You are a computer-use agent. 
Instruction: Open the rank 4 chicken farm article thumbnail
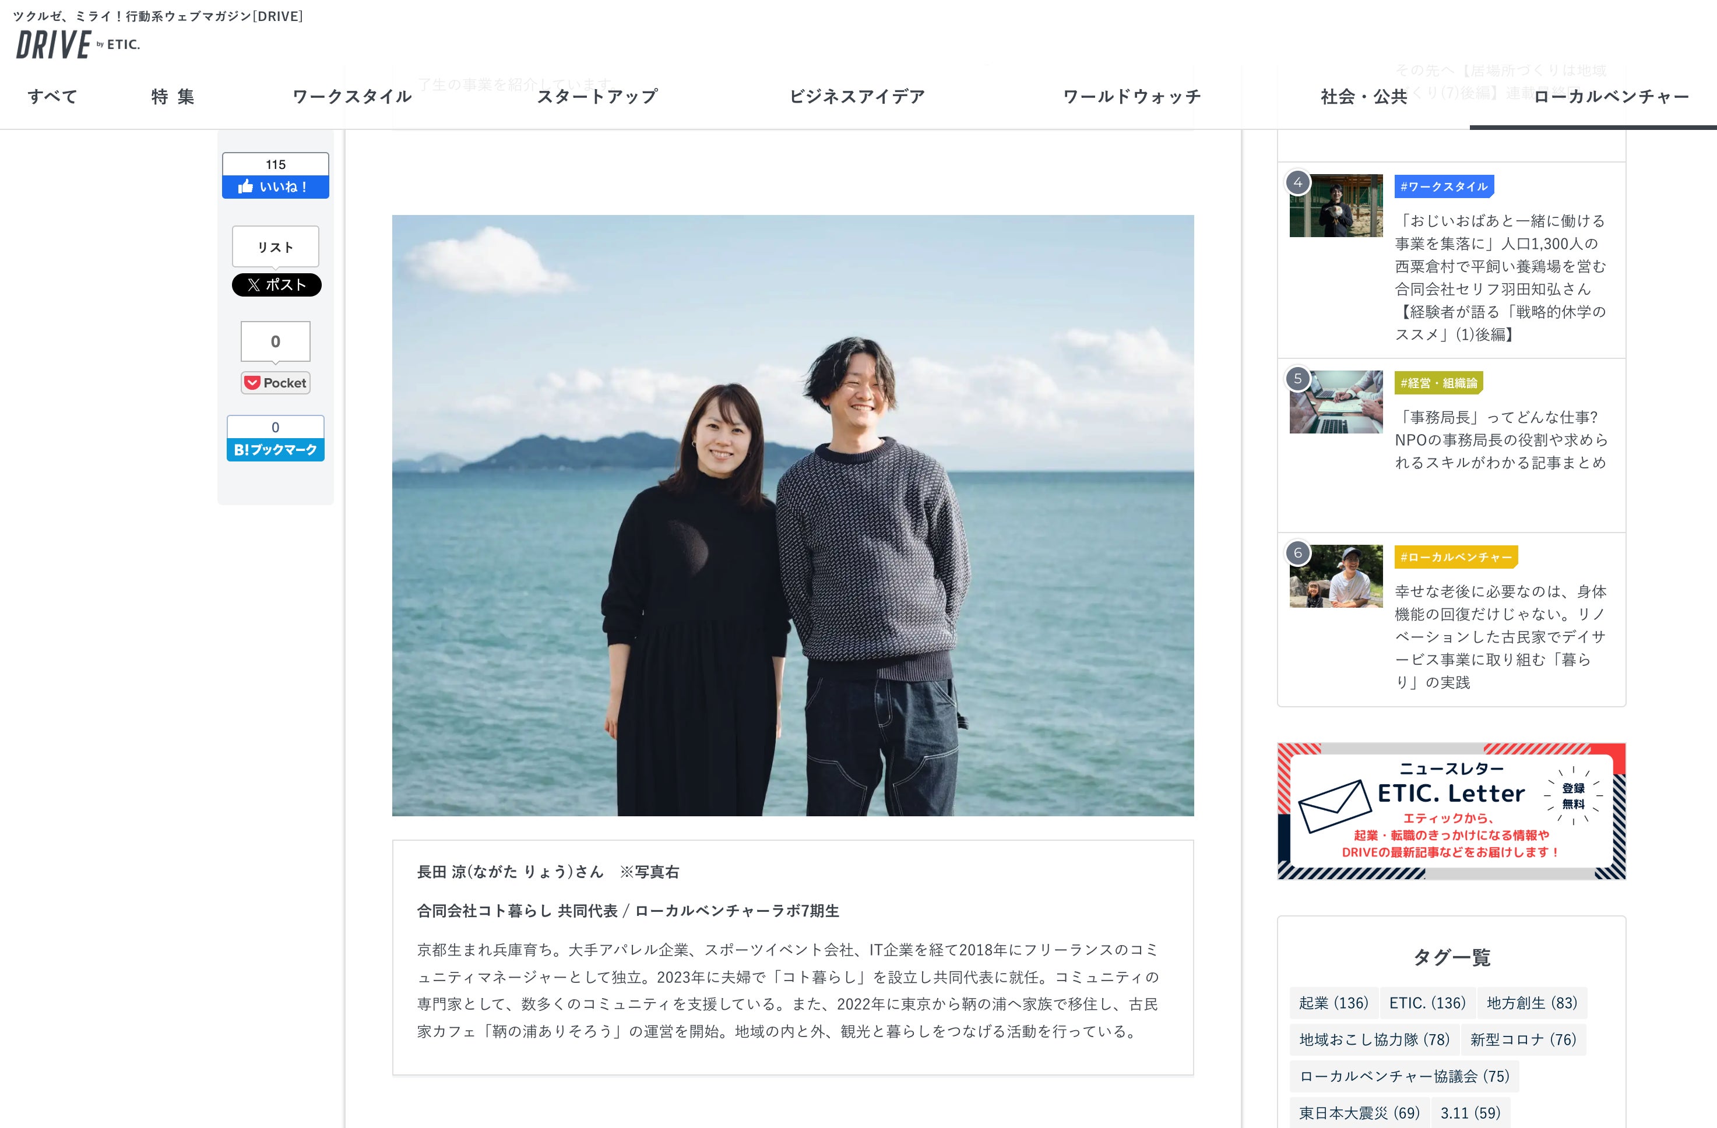(x=1336, y=206)
